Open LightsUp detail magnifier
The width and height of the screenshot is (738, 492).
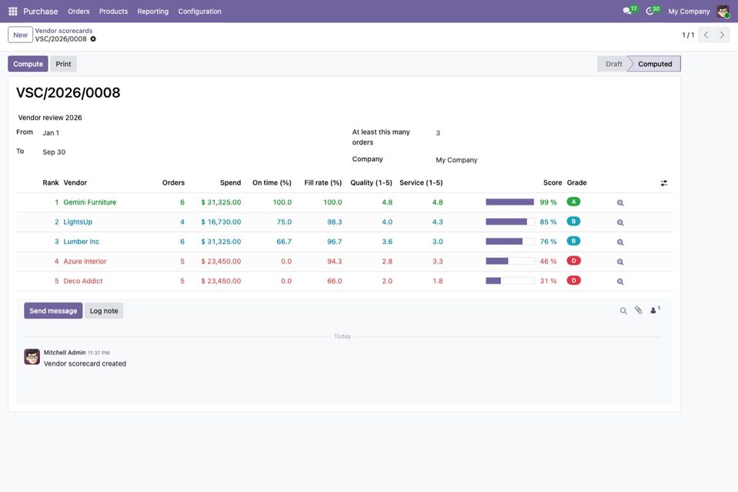(620, 223)
